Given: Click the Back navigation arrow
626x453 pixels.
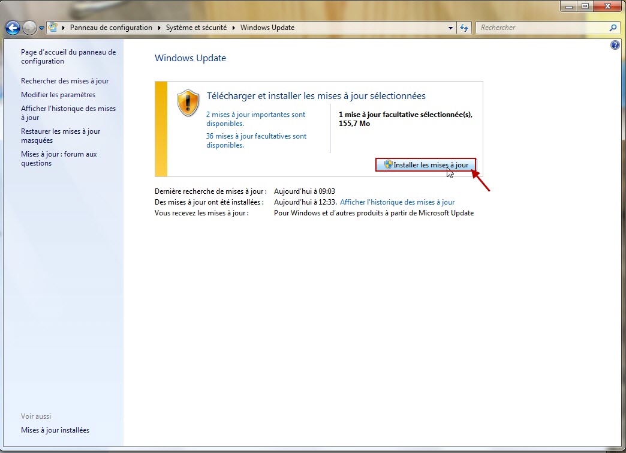Looking at the screenshot, I should [x=13, y=28].
